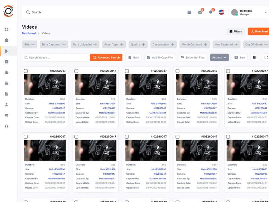Click the Videos page heading
The image size is (269, 202).
click(x=29, y=27)
